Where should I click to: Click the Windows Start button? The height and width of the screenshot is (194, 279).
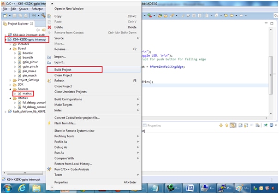[x=7, y=188]
